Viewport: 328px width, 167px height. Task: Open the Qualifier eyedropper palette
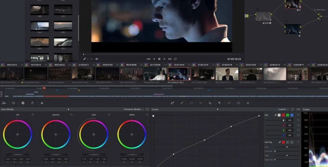click(182, 103)
